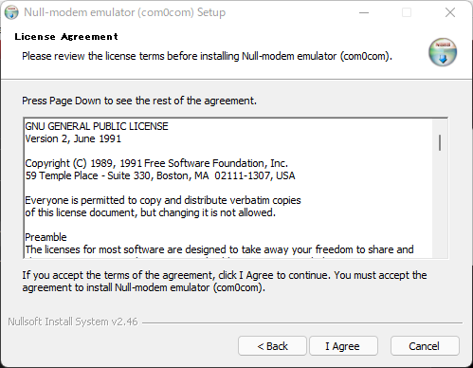Click the license text scrollbar thumb
Viewport: 473px width, 368px height.
pyautogui.click(x=440, y=142)
